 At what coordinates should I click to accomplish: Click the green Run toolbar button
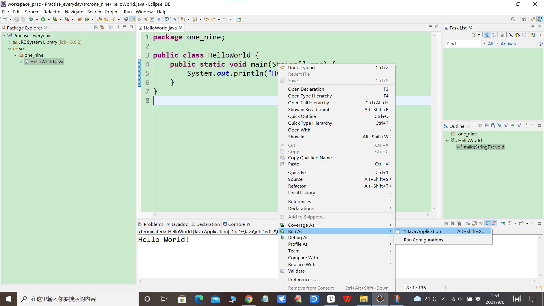click(43, 19)
